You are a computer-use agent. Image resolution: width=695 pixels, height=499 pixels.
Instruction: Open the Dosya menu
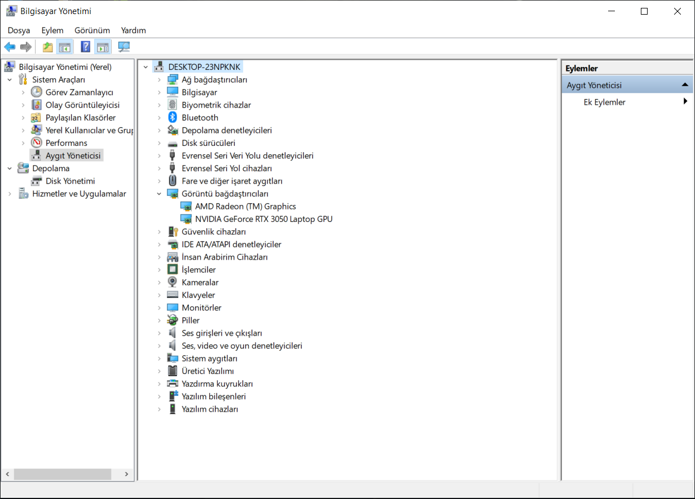pyautogui.click(x=19, y=30)
